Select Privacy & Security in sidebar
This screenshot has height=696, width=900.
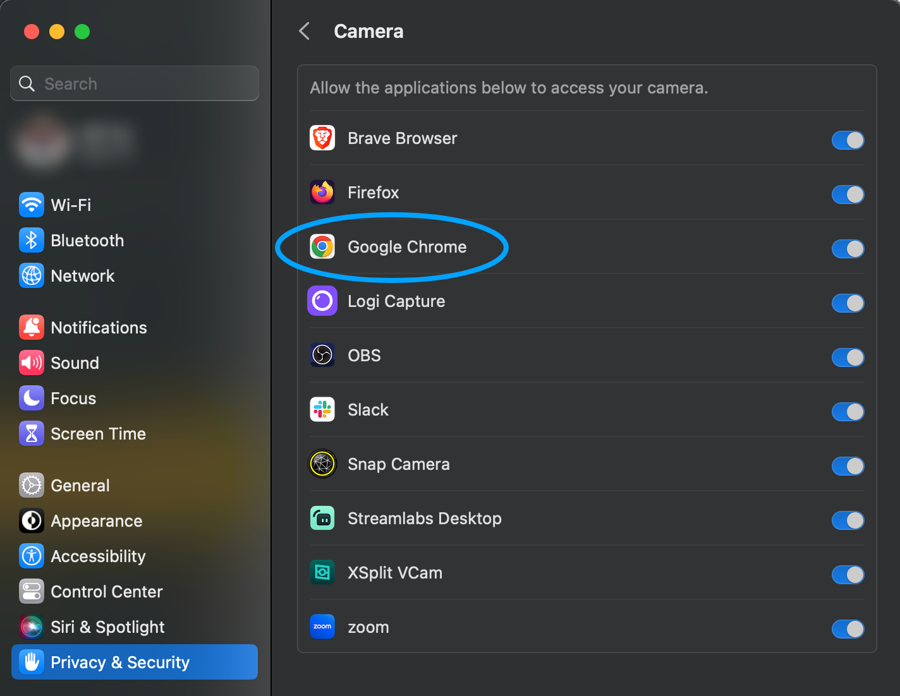[x=135, y=662]
